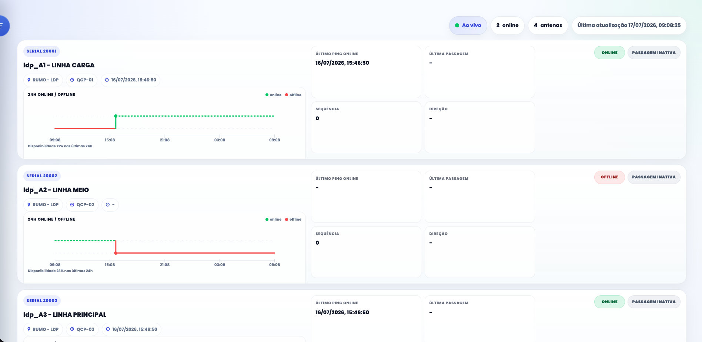Click the clock icon in ldp_A2 empty timestamp

click(x=108, y=205)
